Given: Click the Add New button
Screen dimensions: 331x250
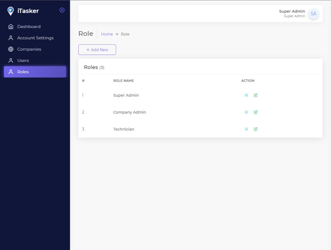Looking at the screenshot, I should 97,49.
